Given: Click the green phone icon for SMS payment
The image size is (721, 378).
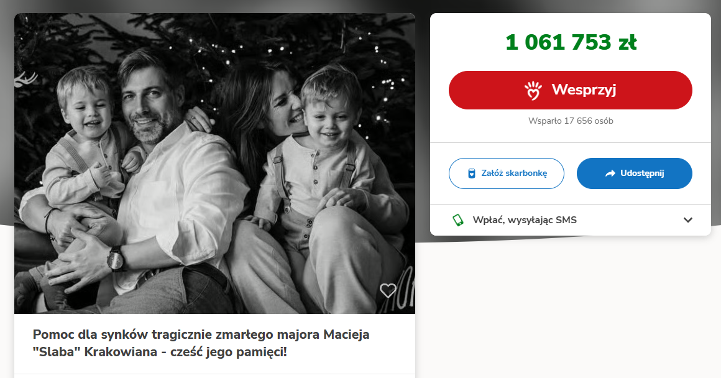Looking at the screenshot, I should [x=458, y=220].
